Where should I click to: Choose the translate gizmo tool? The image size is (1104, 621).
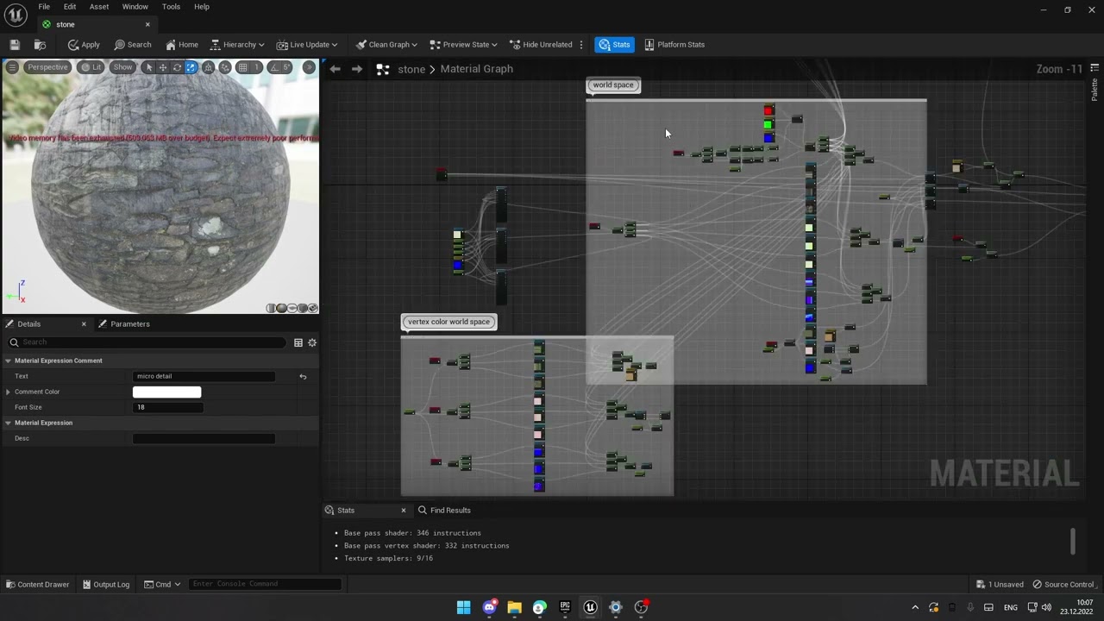tap(163, 67)
